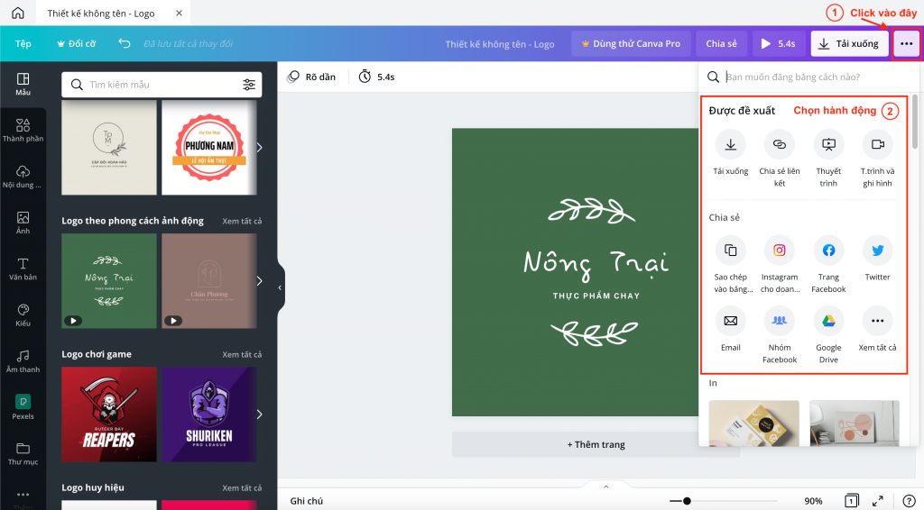Click the 'THỰC PHẨM CHAY' text on the canvas
Viewport: 924px width, 510px height.
click(x=596, y=296)
